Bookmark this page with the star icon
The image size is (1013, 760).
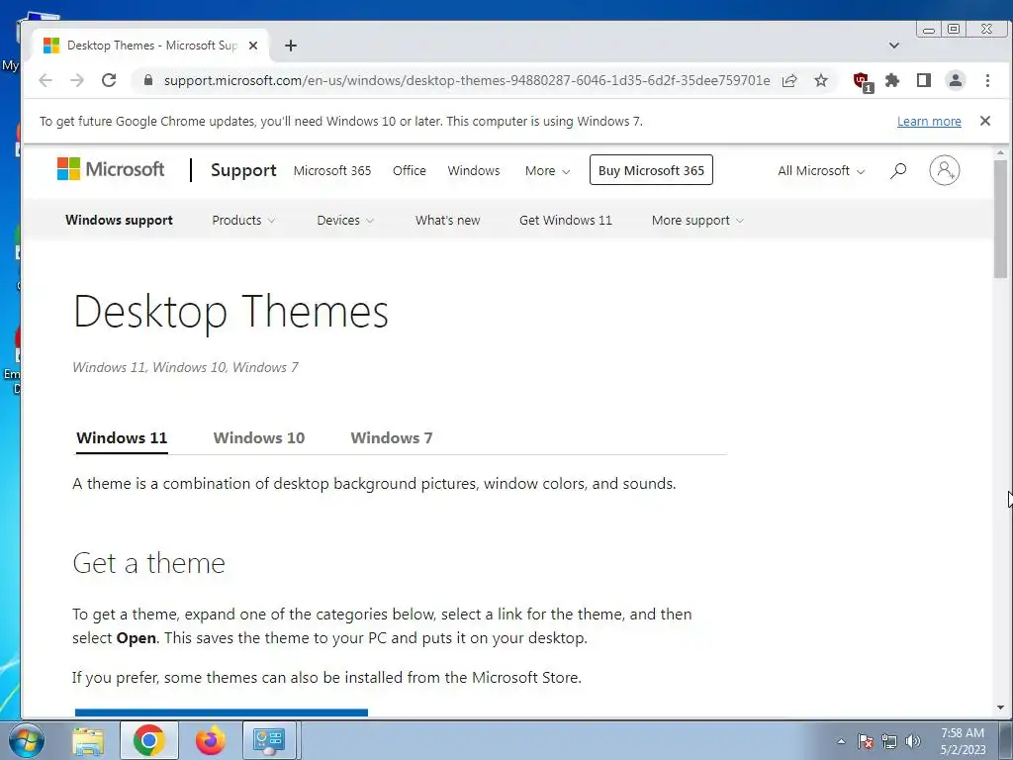[x=820, y=80]
